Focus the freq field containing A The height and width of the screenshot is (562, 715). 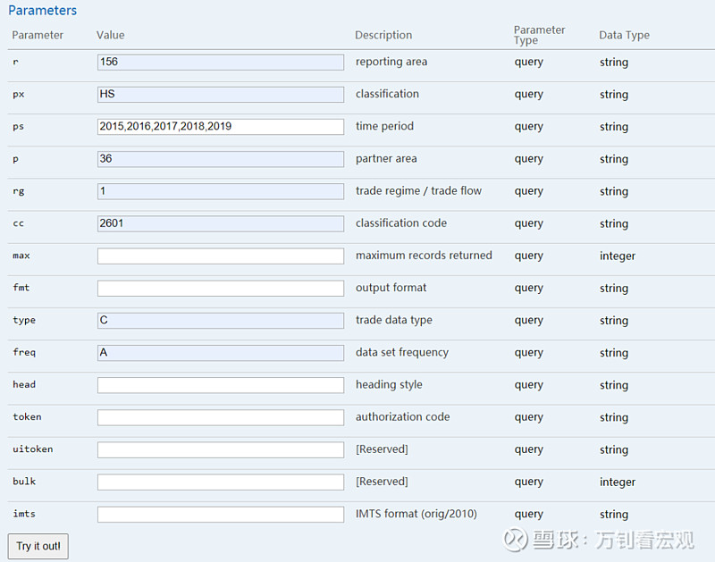click(221, 353)
